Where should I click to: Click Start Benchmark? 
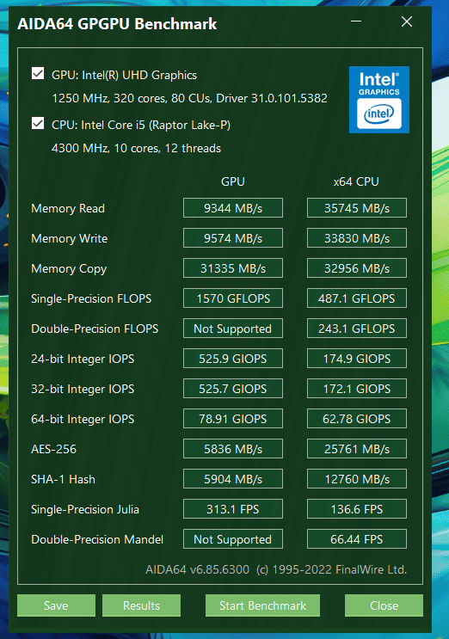pyautogui.click(x=262, y=605)
